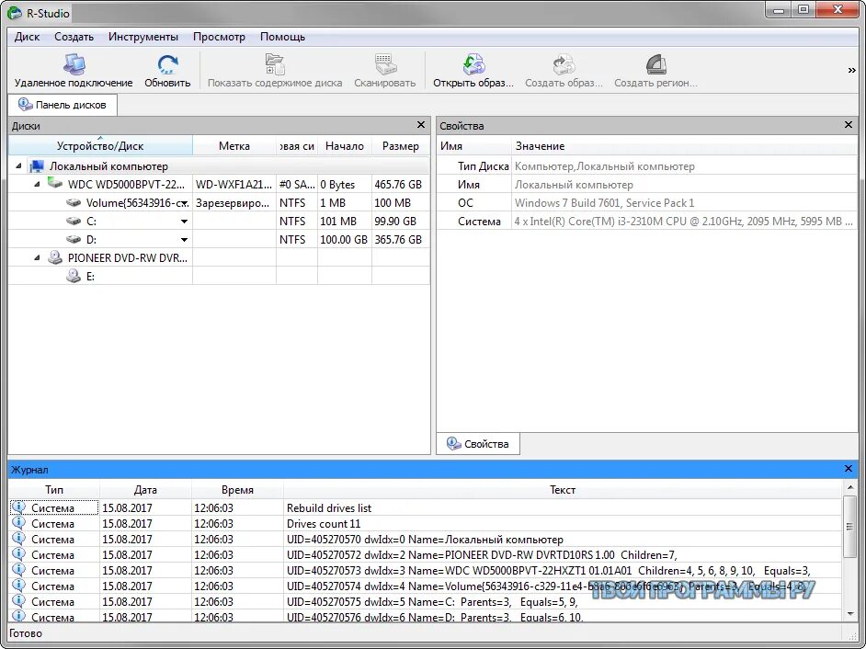
Task: Click the PIONEER DVD-RW drive icon
Action: (x=54, y=256)
